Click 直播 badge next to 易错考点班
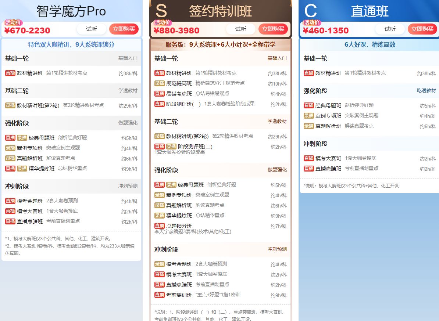The image size is (439, 321). coord(160,94)
